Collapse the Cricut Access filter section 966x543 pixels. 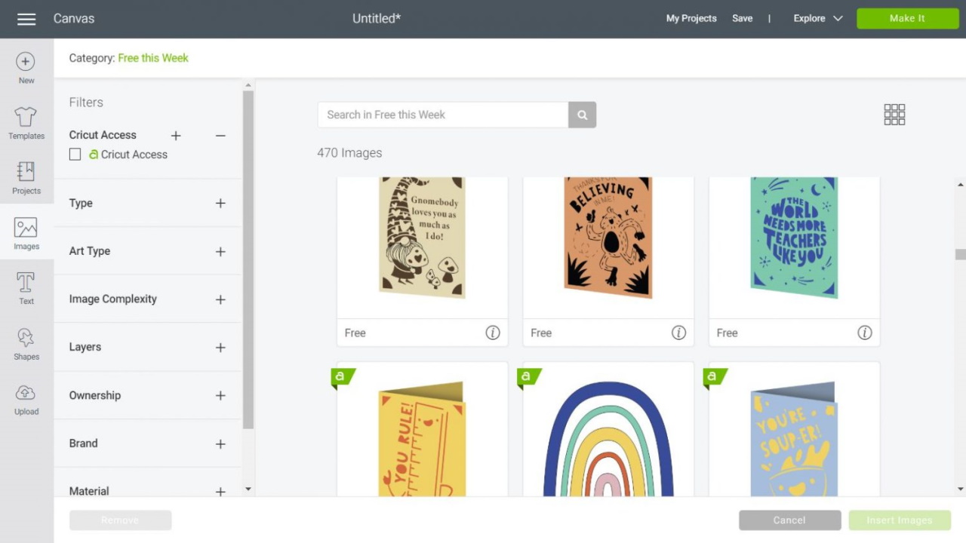click(220, 135)
